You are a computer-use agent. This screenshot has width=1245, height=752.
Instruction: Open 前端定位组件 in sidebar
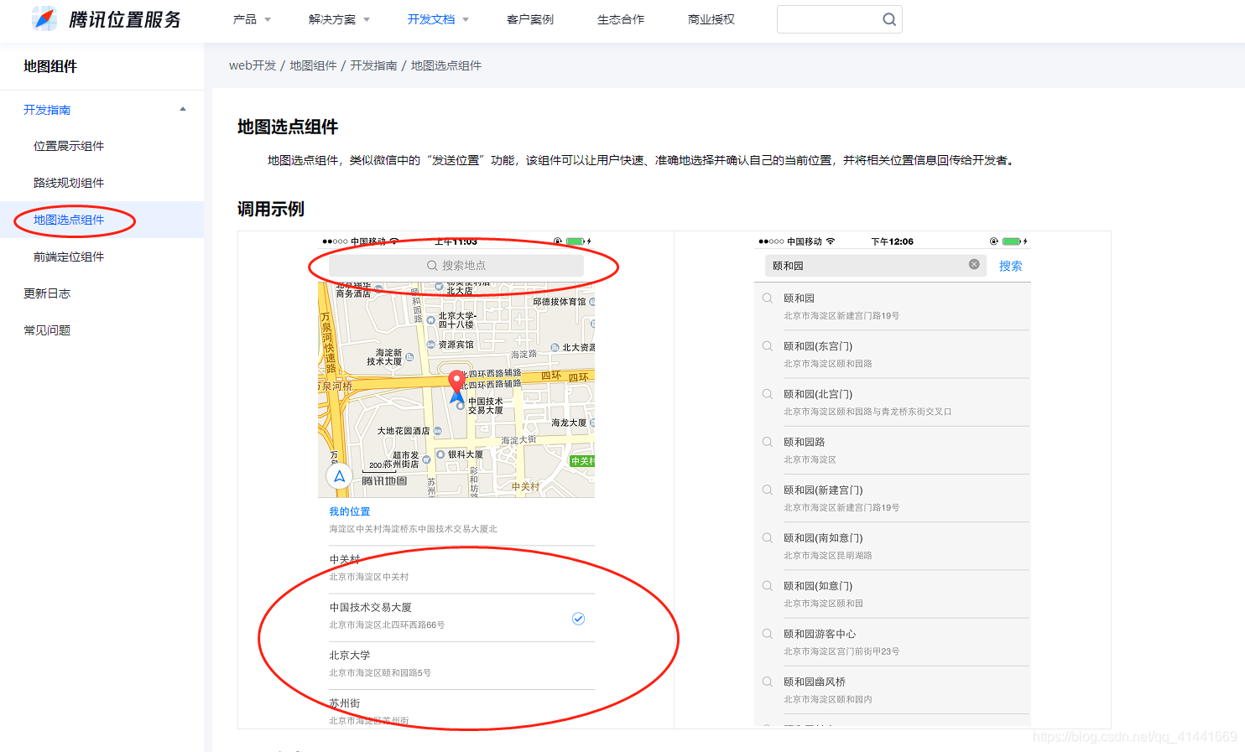[69, 257]
